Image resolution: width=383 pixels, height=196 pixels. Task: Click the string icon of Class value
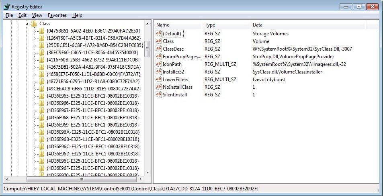pyautogui.click(x=158, y=41)
